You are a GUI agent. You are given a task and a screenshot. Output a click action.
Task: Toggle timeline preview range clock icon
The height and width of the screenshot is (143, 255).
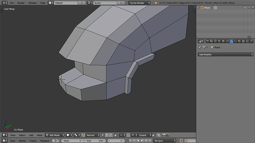54,141
